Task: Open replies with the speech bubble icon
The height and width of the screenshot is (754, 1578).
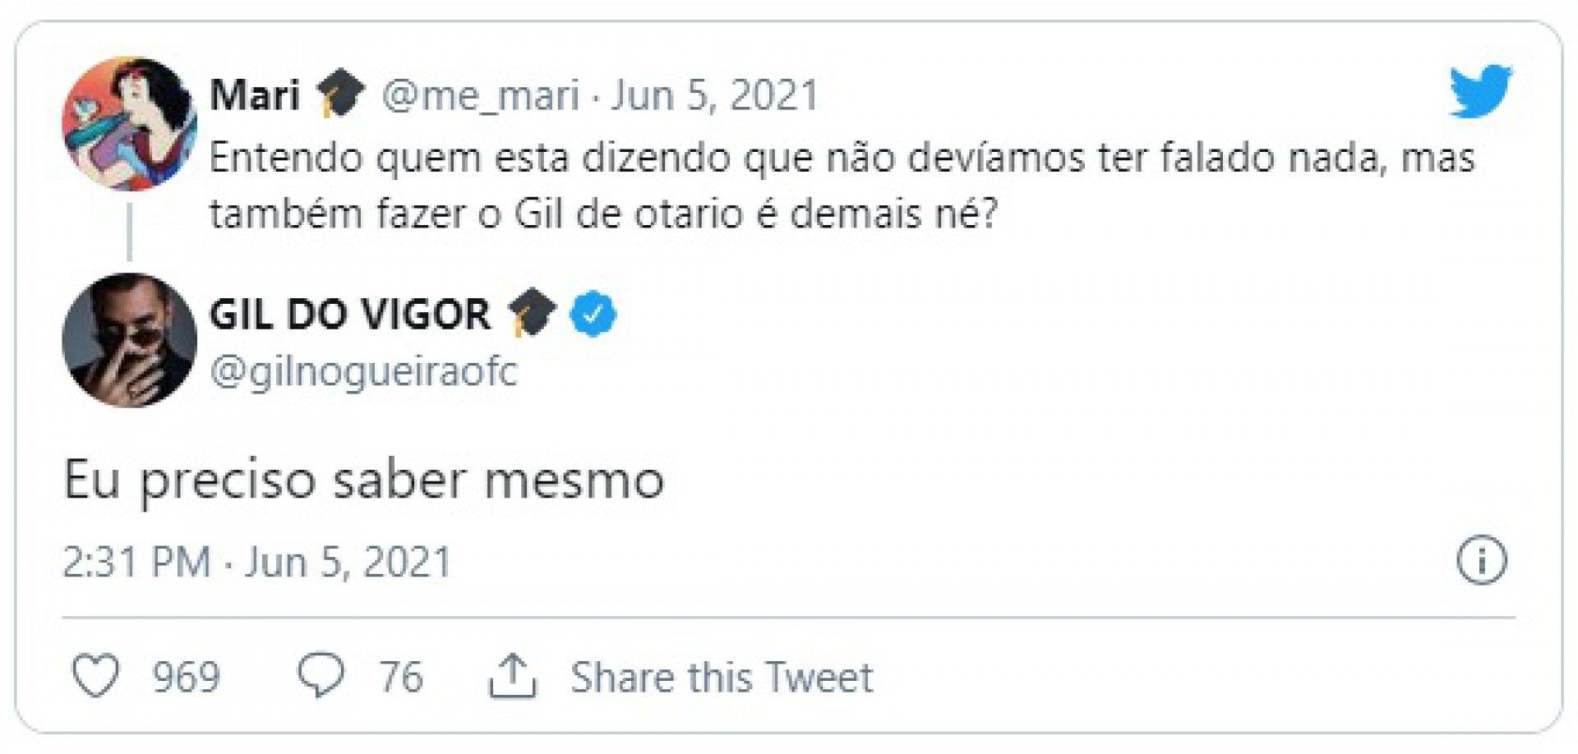Action: point(320,676)
